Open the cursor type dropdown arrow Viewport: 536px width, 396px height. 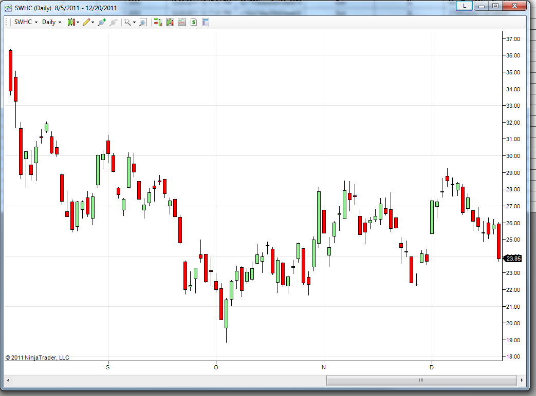pos(134,23)
